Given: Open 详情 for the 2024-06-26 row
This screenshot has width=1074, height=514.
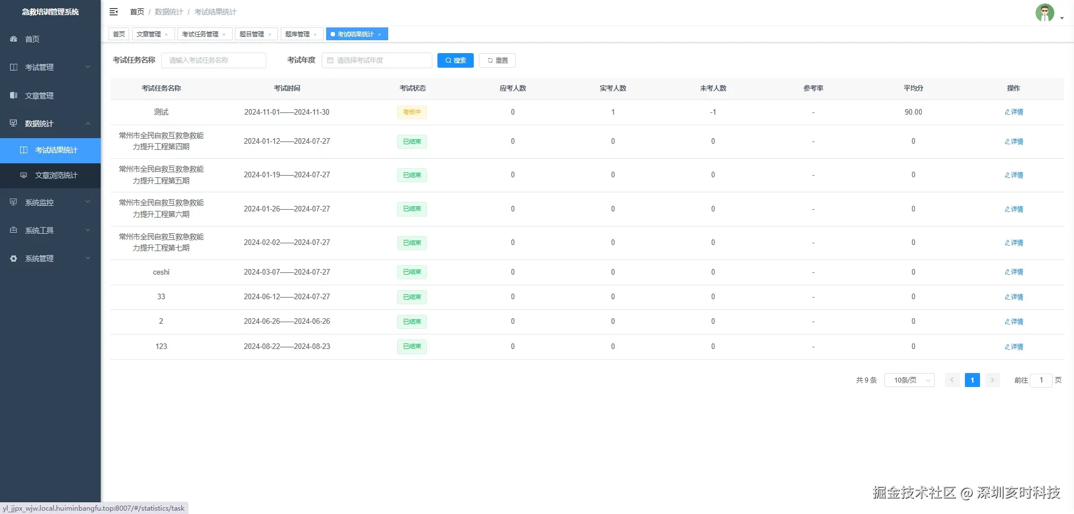Looking at the screenshot, I should [x=1014, y=322].
